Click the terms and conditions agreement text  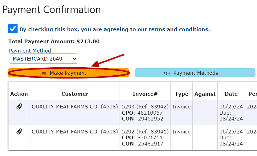114,30
